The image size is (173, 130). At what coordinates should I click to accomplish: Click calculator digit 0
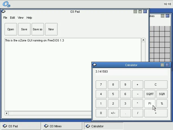click(x=101, y=113)
